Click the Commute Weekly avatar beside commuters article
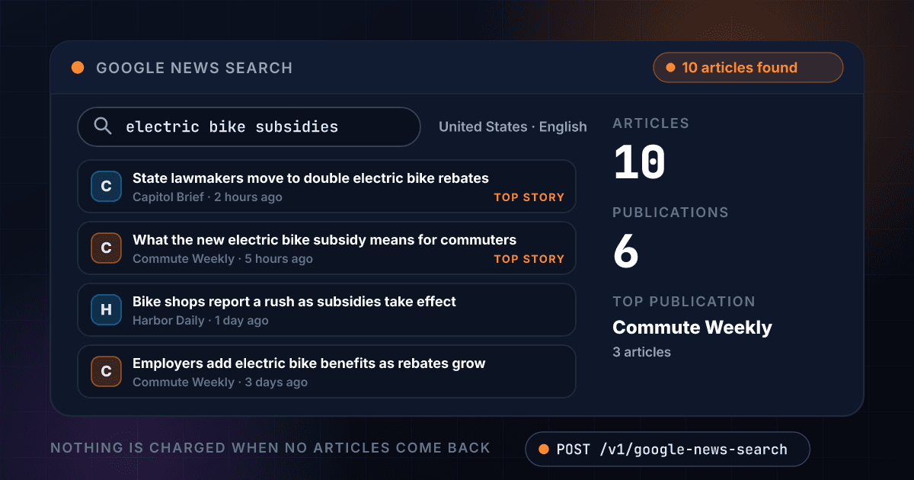This screenshot has height=480, width=914. (106, 248)
